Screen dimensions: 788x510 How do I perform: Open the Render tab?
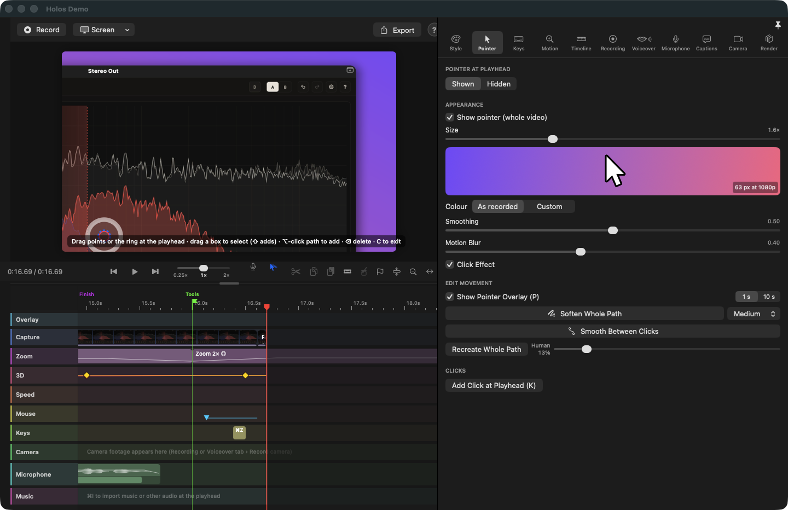769,43
